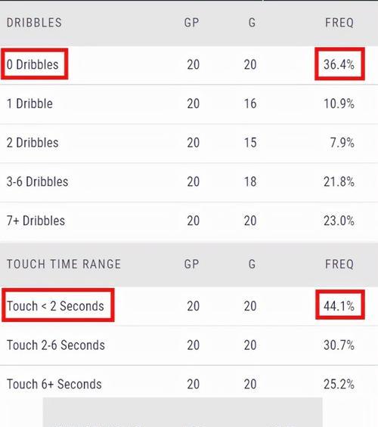Click the DRIBBLES column header
The image size is (378, 427).
(34, 23)
